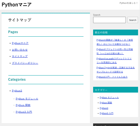140x126 pixels.
Task: Focus the Search input field
Action: click(109, 20)
